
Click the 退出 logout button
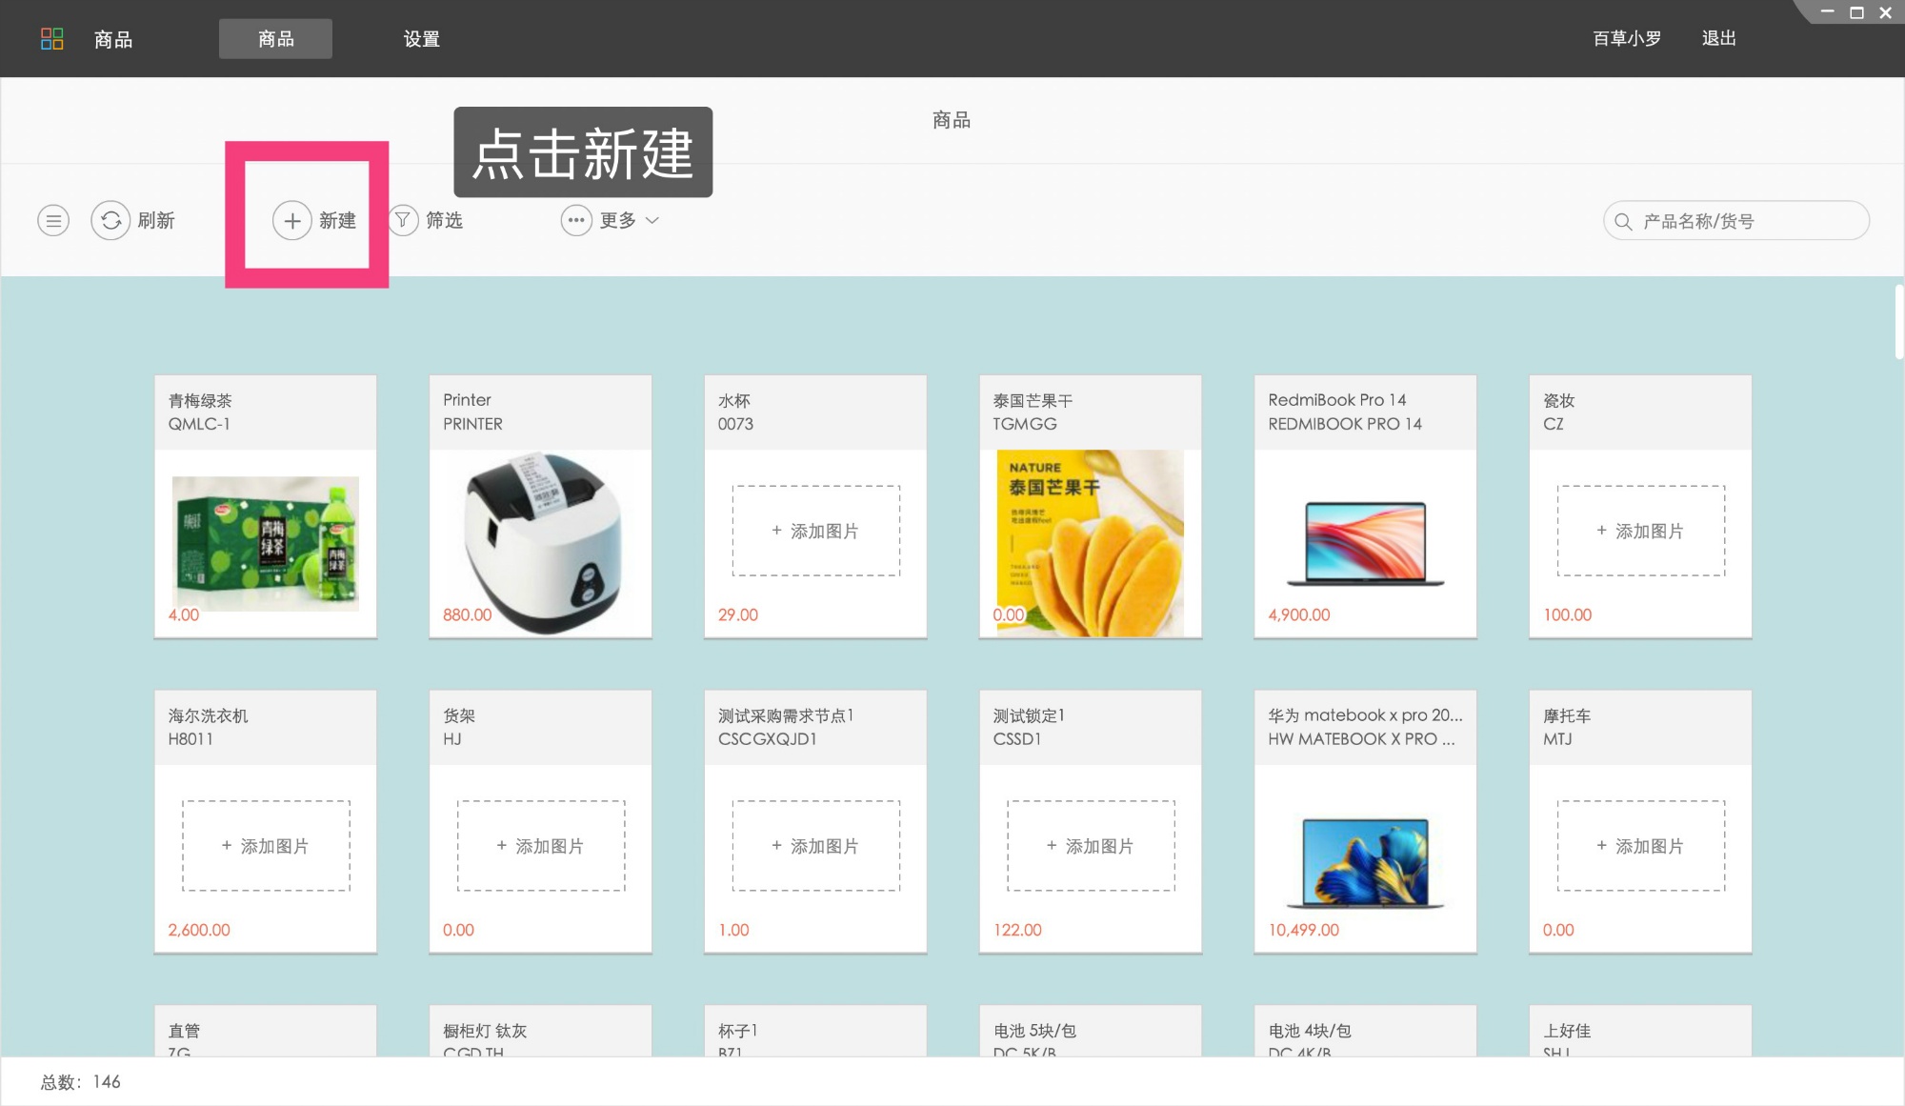[x=1717, y=38]
